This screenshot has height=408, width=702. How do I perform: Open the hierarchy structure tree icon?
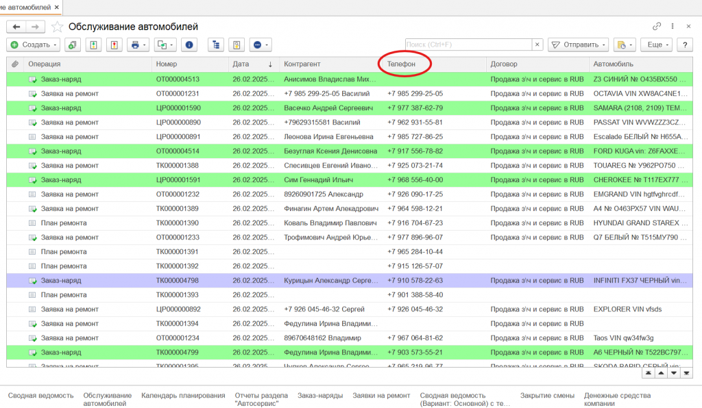point(217,44)
